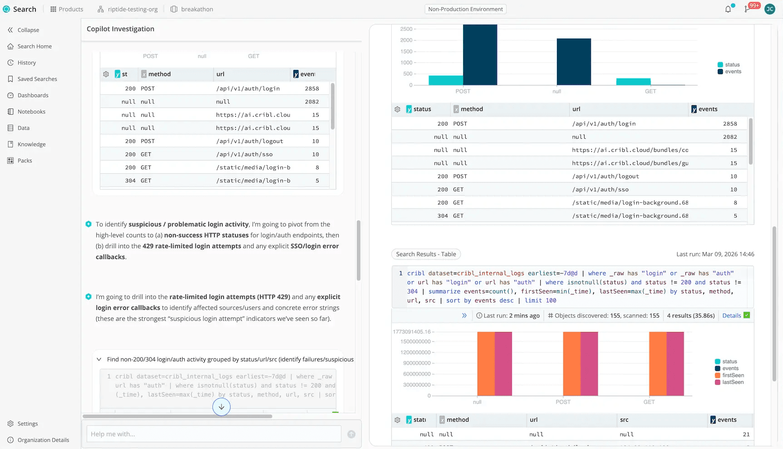Open Saved Searches from the sidebar
Viewport: 783px width, 449px height.
pos(37,78)
